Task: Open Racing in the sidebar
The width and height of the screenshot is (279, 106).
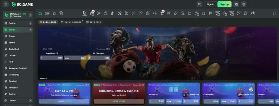Action: tap(18, 94)
